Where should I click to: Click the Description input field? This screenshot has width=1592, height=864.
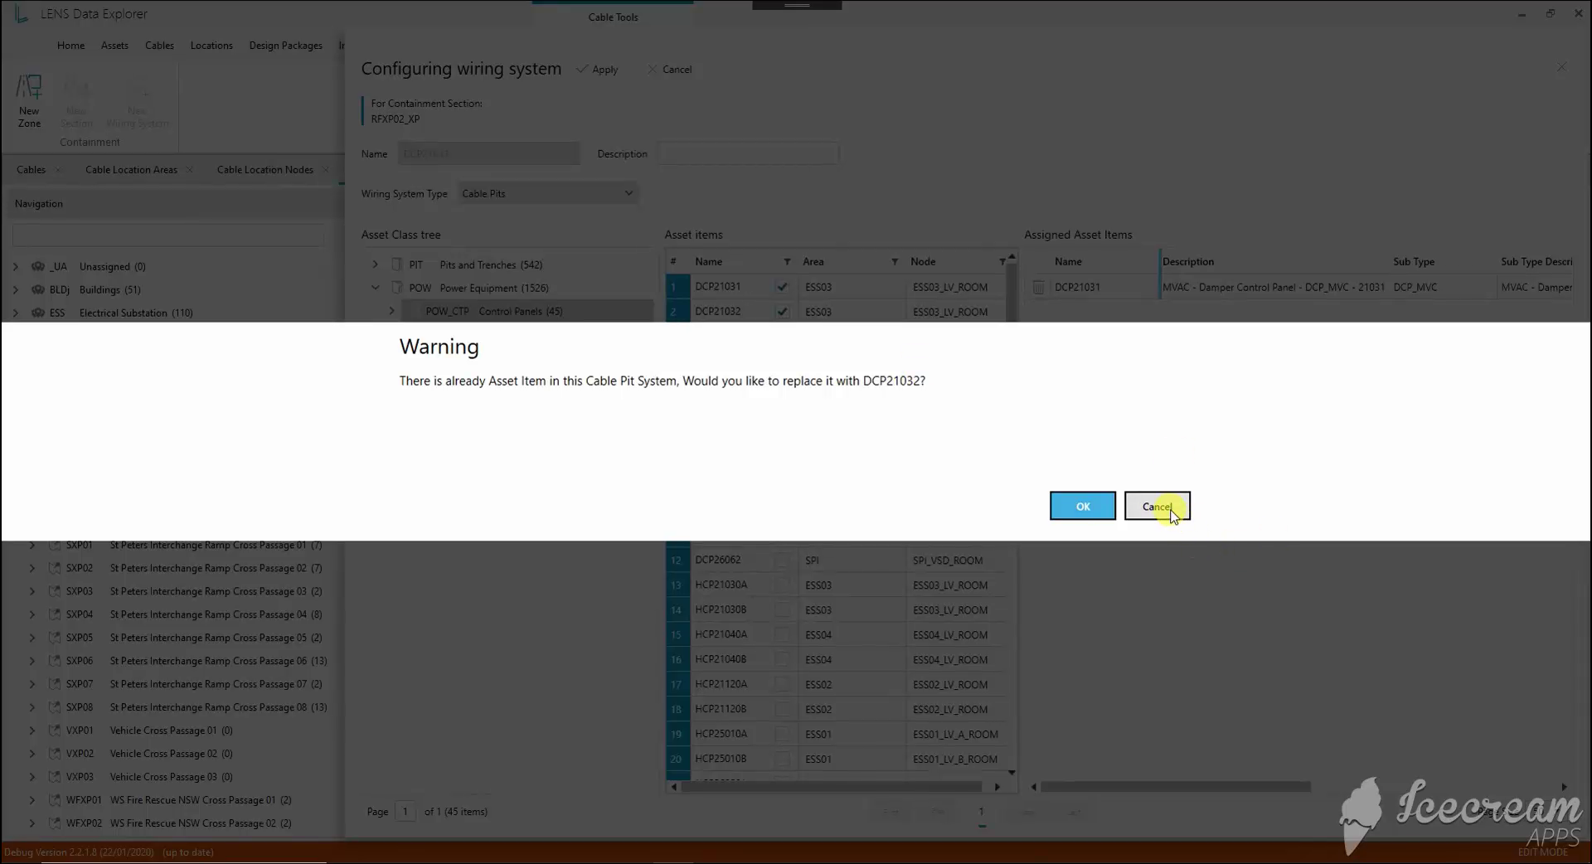point(749,153)
